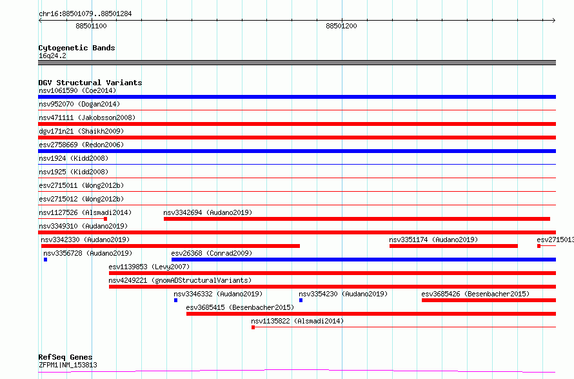Select the blue bar under nsv1061590

point(297,97)
